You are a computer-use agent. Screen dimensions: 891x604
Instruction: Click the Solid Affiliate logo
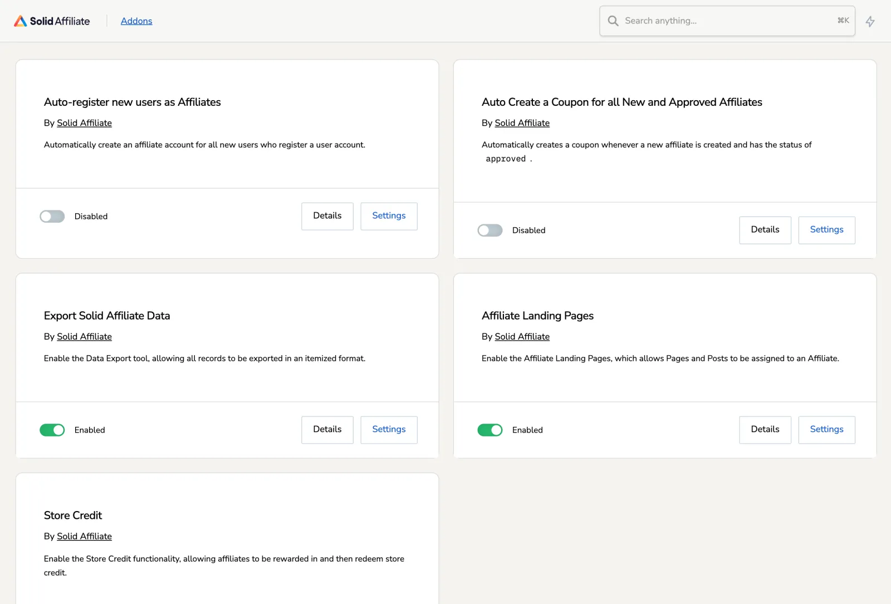point(52,21)
